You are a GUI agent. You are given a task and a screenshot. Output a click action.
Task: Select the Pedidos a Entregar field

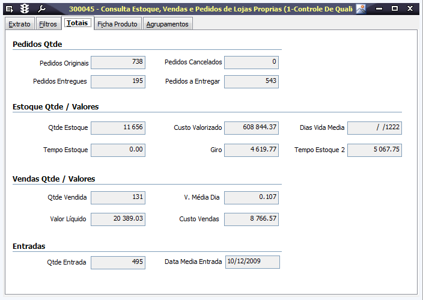coord(251,82)
